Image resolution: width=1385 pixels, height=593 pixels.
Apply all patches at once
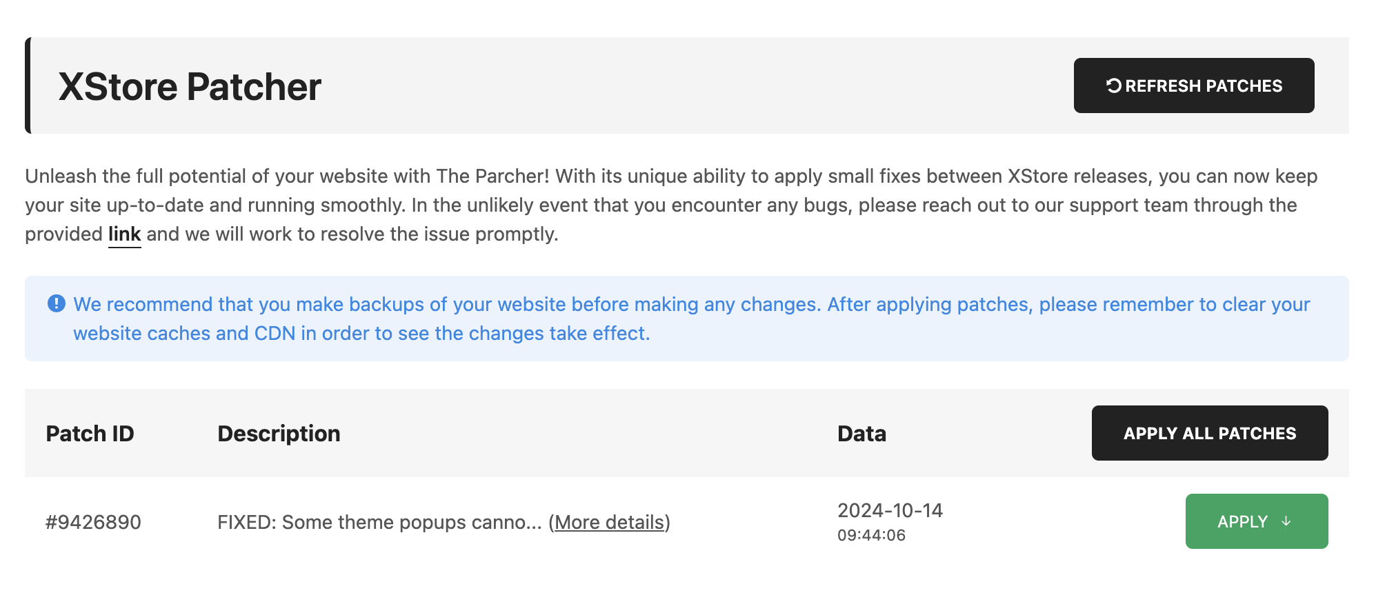pos(1210,433)
